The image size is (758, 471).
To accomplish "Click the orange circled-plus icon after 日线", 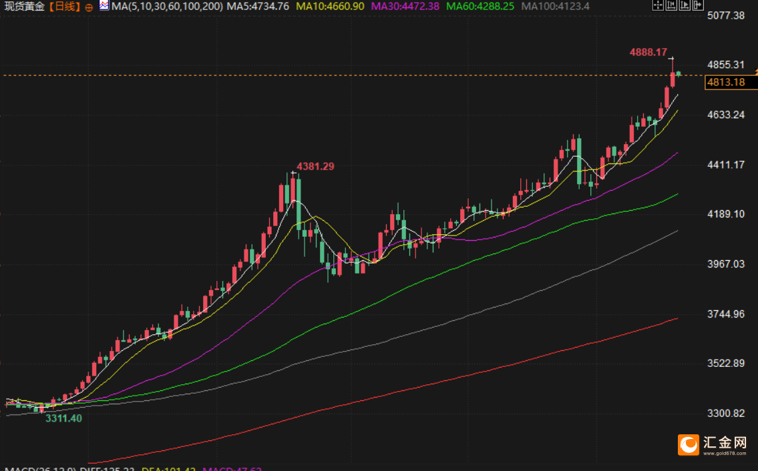I will point(89,7).
